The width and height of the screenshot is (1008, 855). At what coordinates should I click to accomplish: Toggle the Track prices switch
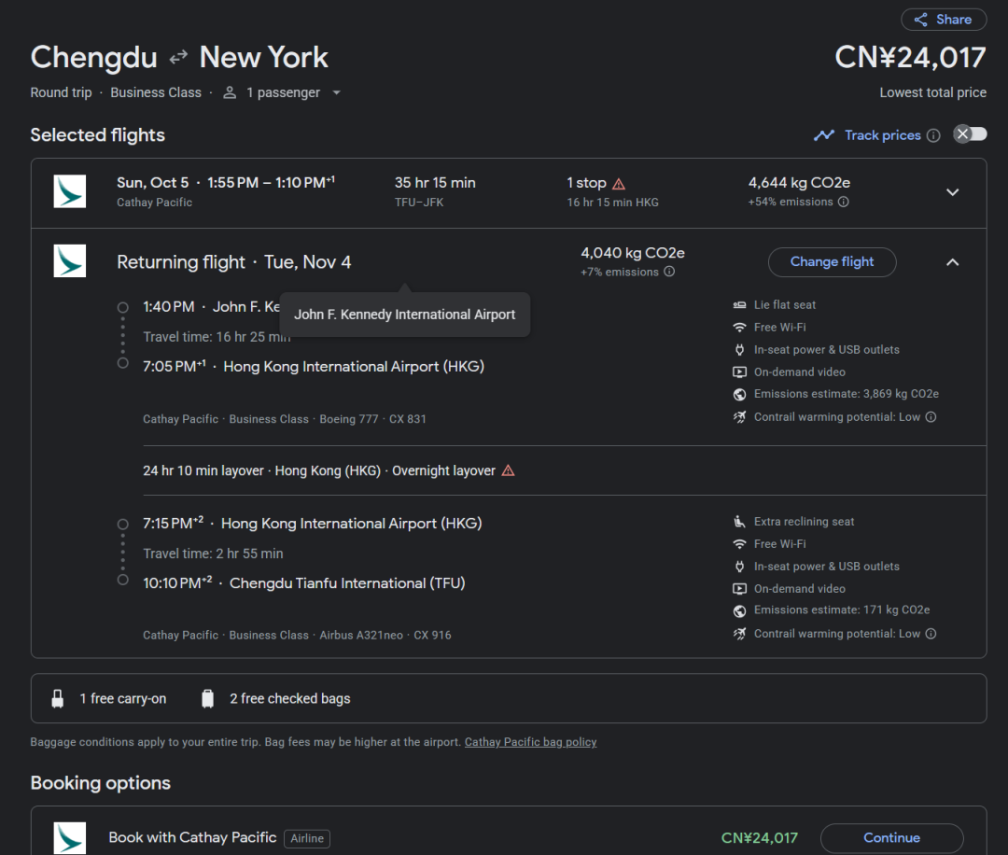tap(969, 134)
